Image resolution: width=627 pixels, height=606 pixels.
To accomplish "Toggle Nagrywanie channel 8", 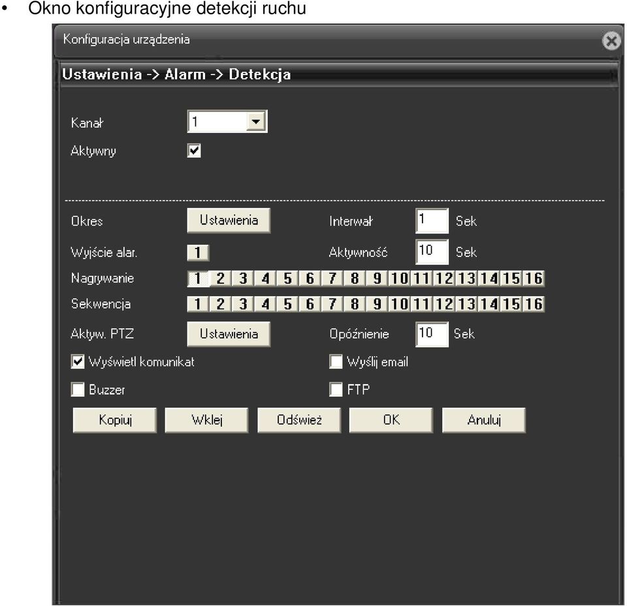I will [x=355, y=279].
